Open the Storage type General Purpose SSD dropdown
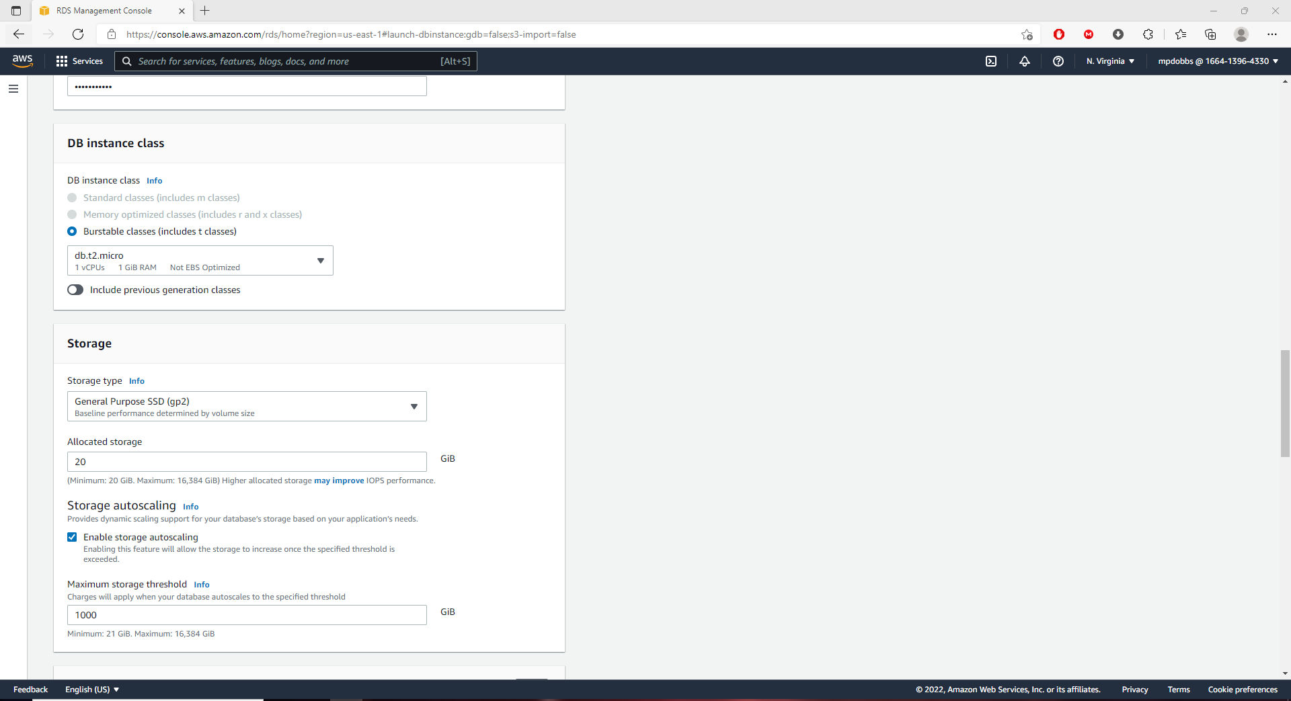The width and height of the screenshot is (1291, 701). coord(247,407)
